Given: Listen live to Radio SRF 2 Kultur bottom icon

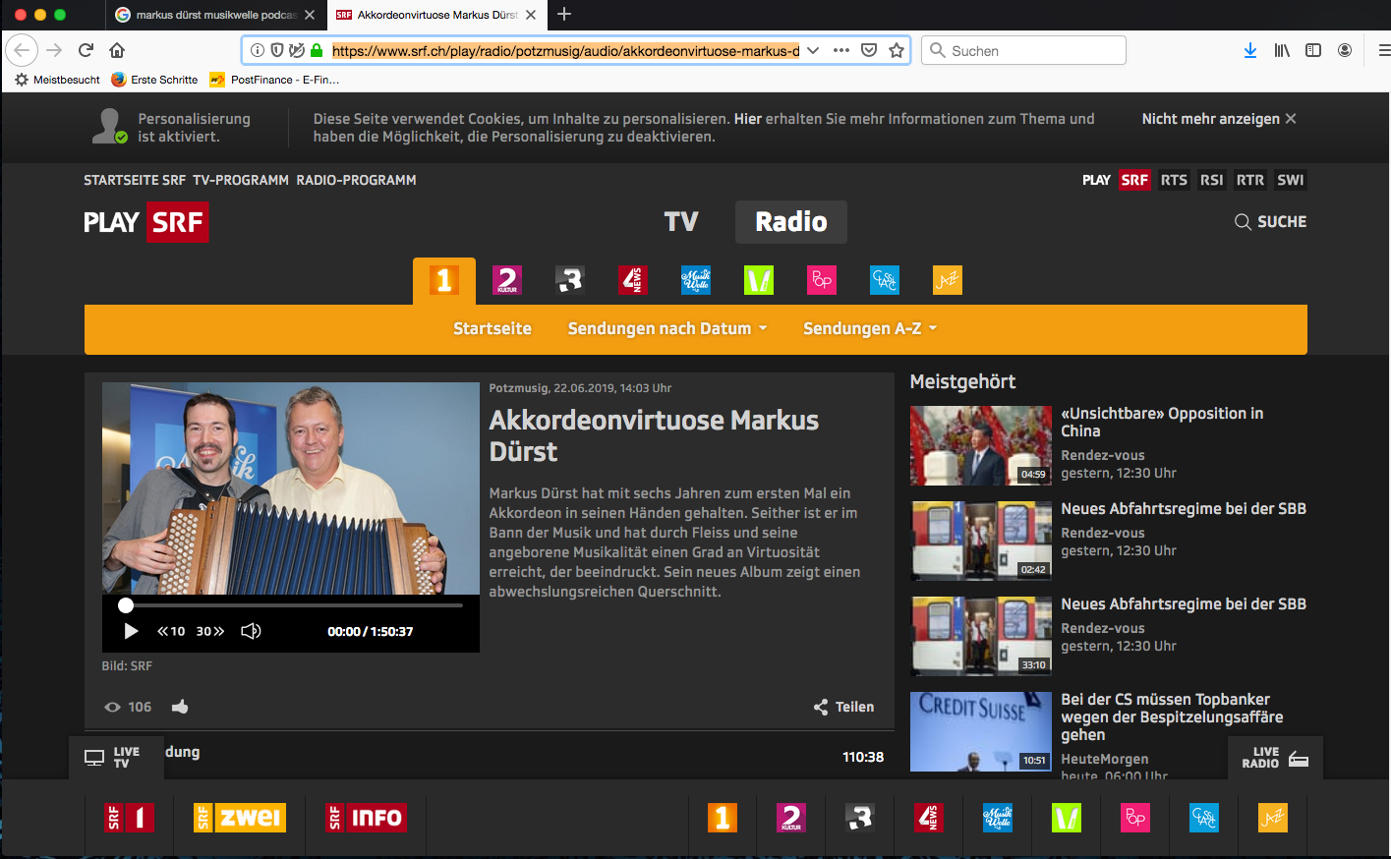Looking at the screenshot, I should (x=791, y=818).
